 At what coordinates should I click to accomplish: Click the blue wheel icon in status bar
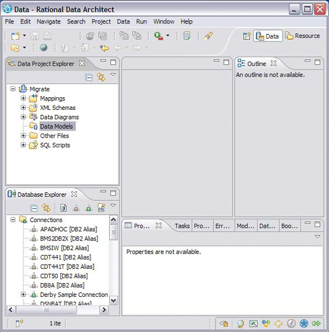click(304, 323)
